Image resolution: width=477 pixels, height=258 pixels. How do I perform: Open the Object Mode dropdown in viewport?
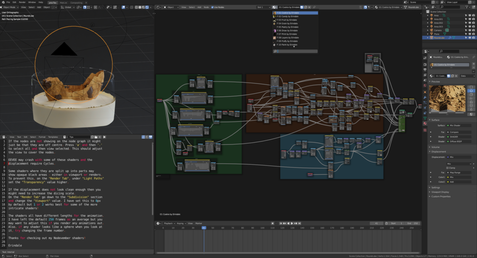[10, 7]
